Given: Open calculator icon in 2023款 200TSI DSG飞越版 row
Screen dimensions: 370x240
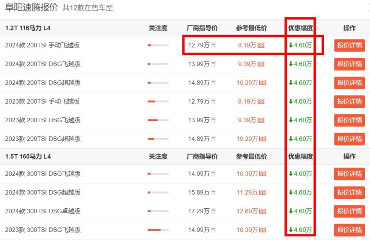Looking at the screenshot, I should pyautogui.click(x=214, y=120).
